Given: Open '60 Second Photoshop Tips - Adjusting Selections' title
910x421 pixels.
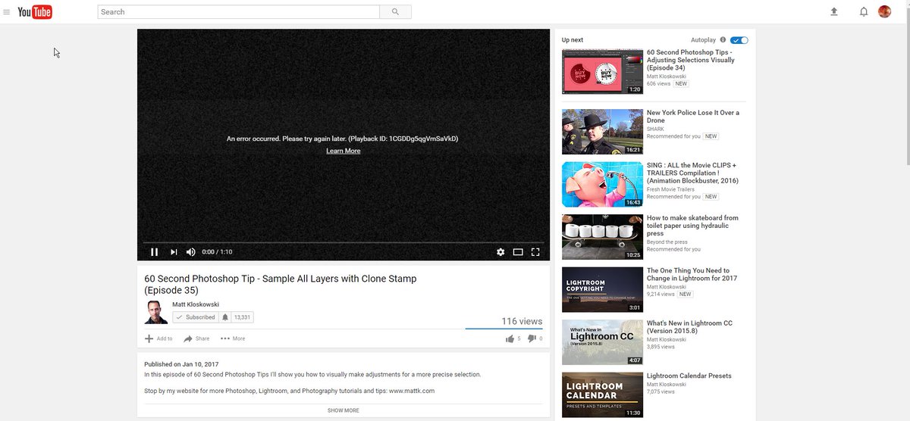Looking at the screenshot, I should [691, 60].
